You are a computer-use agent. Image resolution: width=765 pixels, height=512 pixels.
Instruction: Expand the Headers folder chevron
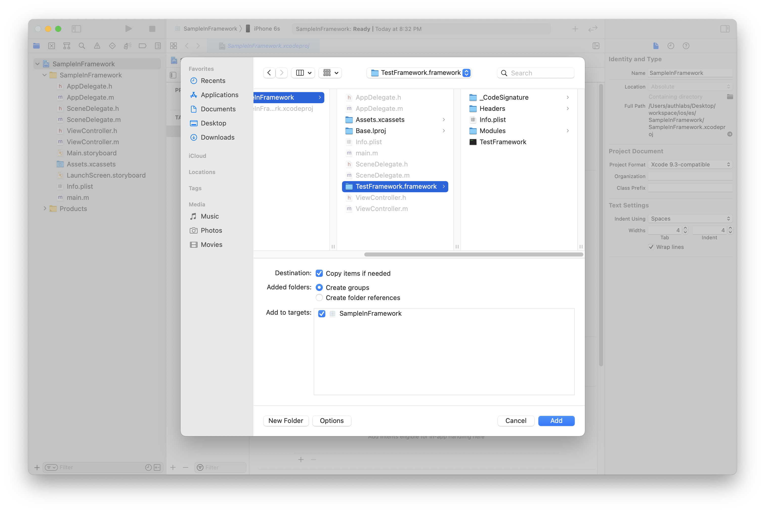[567, 109]
